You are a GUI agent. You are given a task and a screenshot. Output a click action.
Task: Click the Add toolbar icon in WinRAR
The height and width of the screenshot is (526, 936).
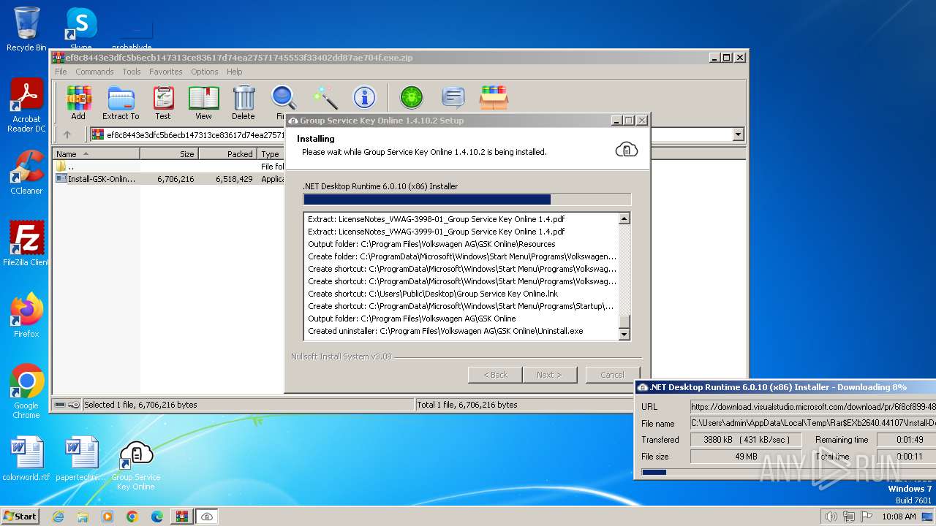(78, 102)
